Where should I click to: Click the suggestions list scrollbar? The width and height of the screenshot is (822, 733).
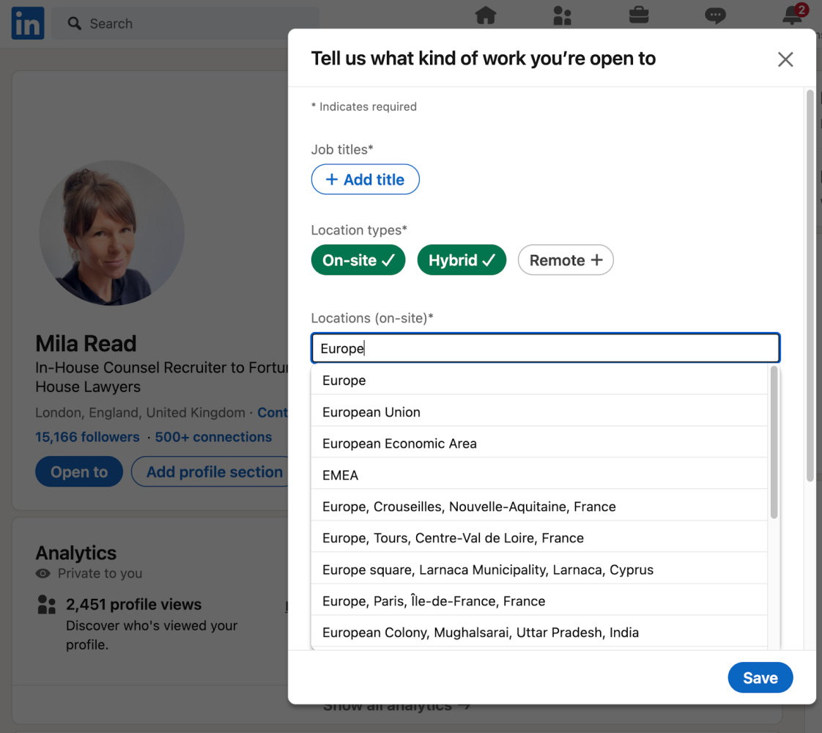tap(774, 443)
